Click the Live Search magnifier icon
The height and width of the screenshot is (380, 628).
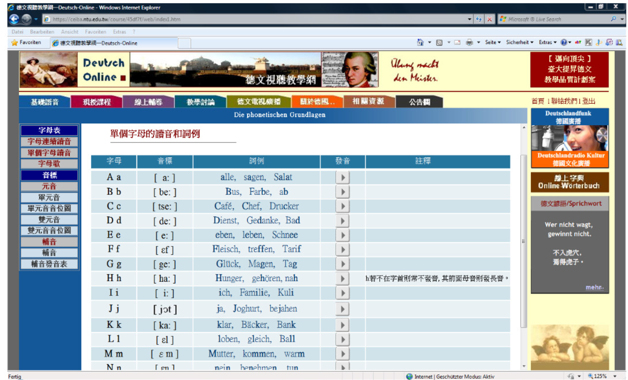(x=613, y=19)
